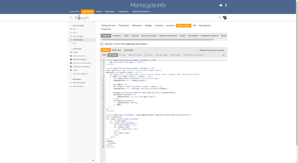The height and width of the screenshot is (163, 298).
Task: Open Mes messages in the sidebar
Action: pos(78,36)
